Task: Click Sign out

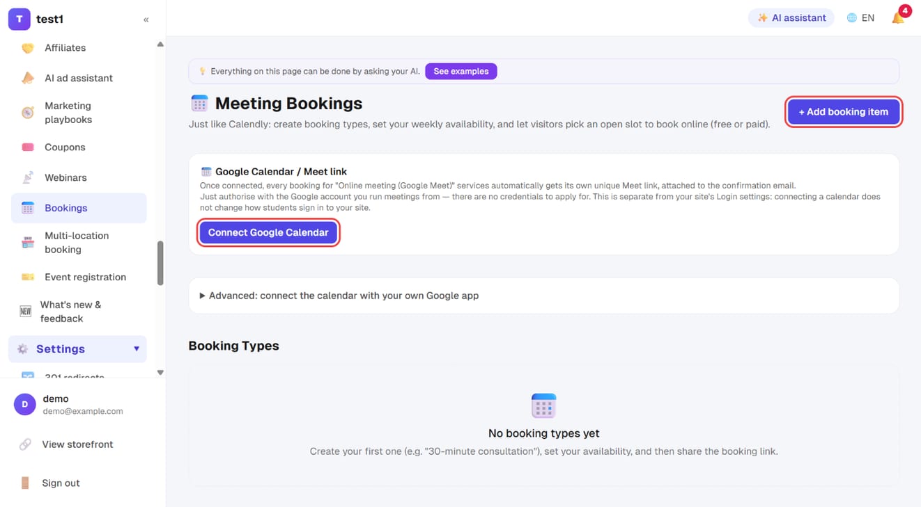Action: point(61,483)
